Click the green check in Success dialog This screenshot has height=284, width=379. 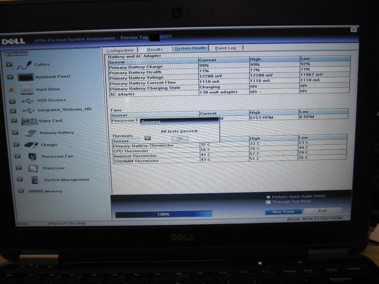147,138
